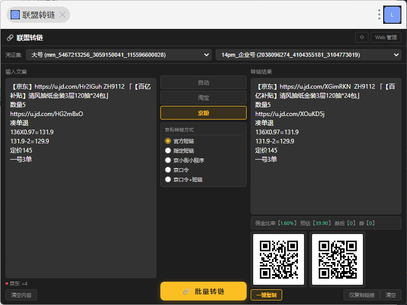The width and height of the screenshot is (407, 305).
Task: Open settings via the gear button
Action: [361, 37]
